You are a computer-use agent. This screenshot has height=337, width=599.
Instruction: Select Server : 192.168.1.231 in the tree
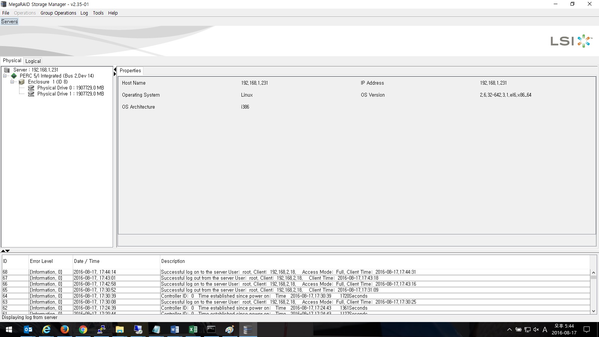click(36, 70)
